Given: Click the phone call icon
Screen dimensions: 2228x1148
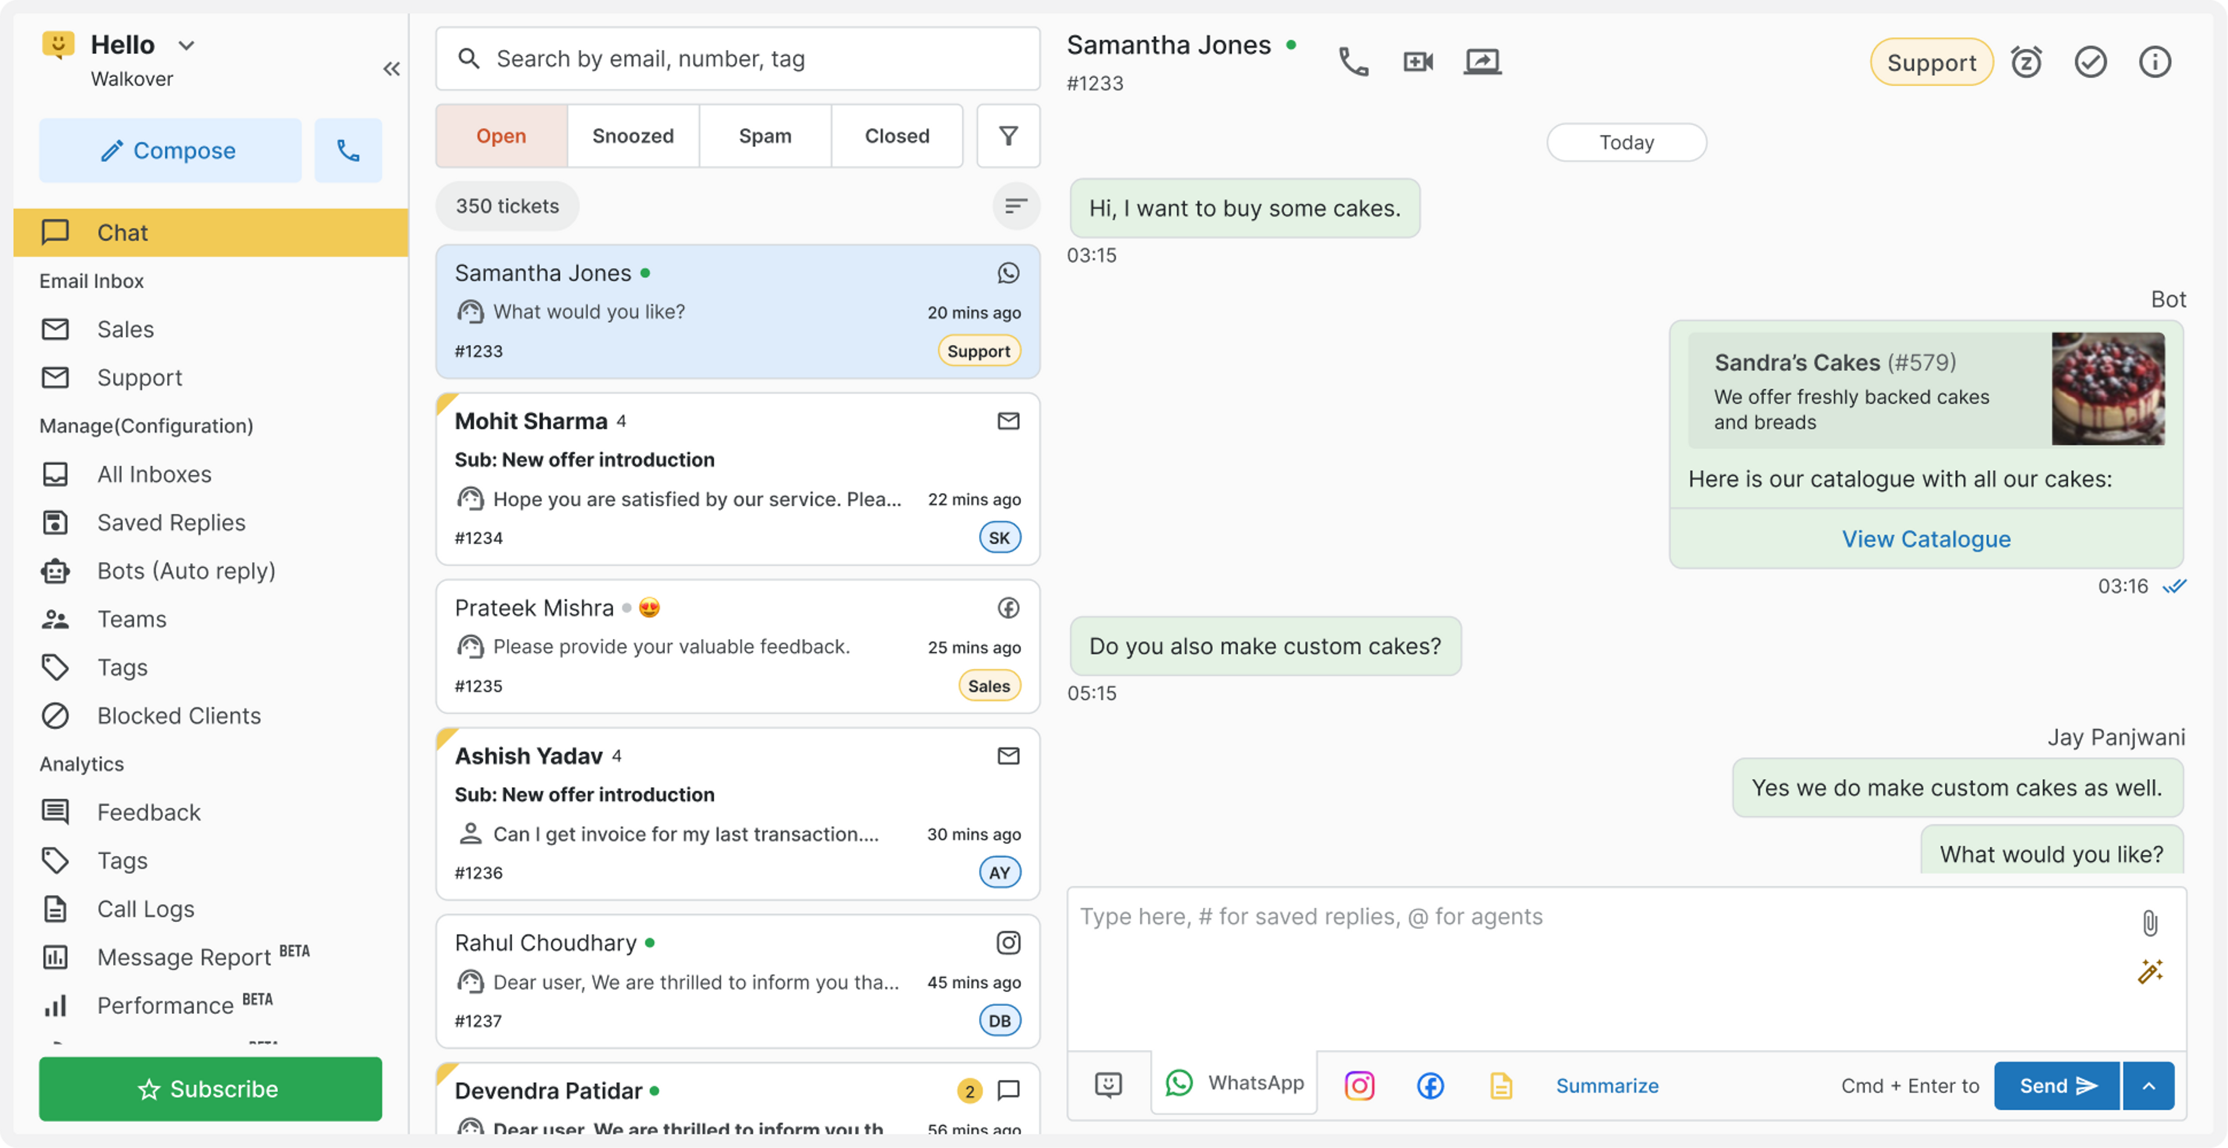Looking at the screenshot, I should coord(1352,61).
